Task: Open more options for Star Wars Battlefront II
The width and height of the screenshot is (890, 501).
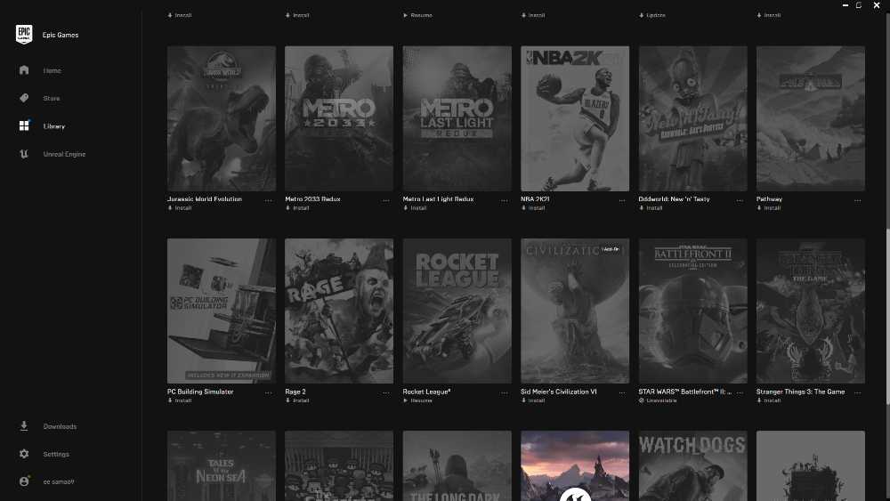Action: (x=740, y=392)
